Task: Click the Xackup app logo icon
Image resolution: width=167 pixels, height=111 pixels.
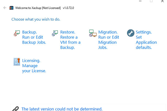Action: [x=12, y=8]
